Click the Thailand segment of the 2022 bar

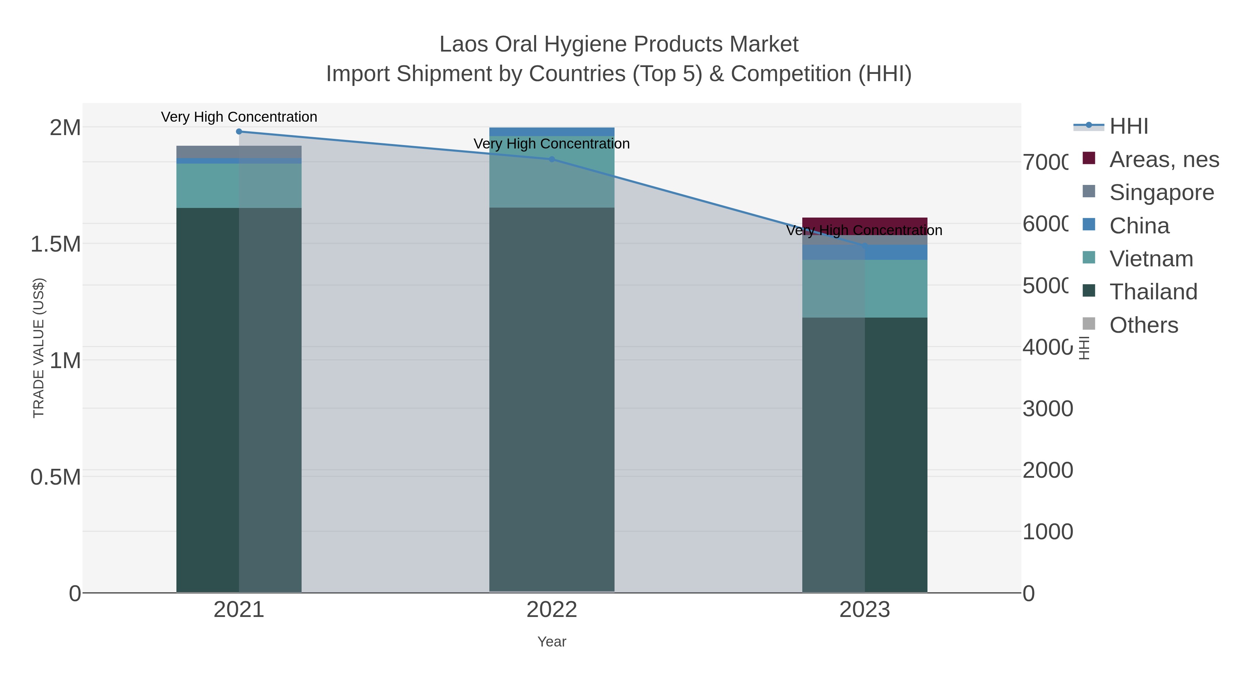[x=552, y=399]
